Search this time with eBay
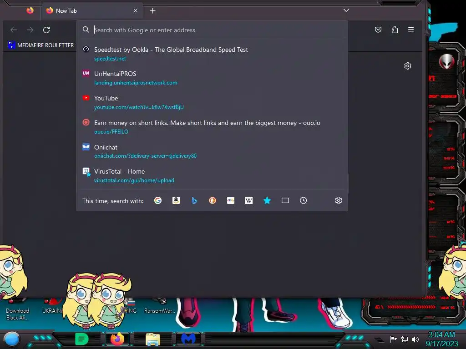 (x=231, y=200)
